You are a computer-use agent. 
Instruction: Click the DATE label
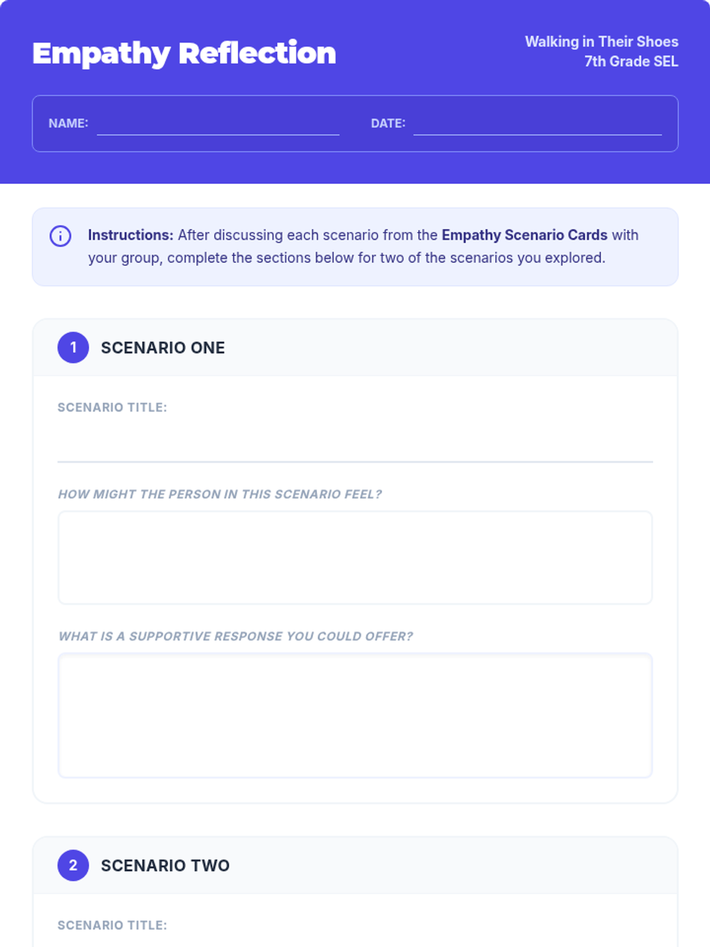[x=388, y=123]
